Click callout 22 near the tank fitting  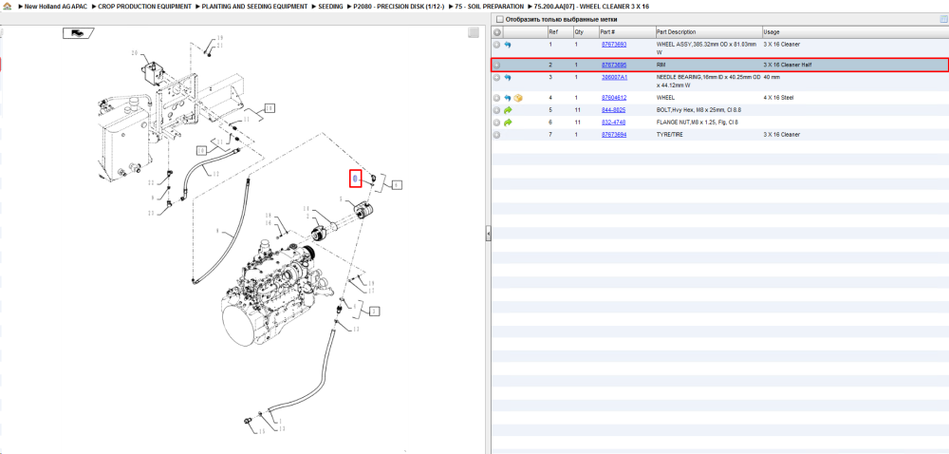click(151, 182)
